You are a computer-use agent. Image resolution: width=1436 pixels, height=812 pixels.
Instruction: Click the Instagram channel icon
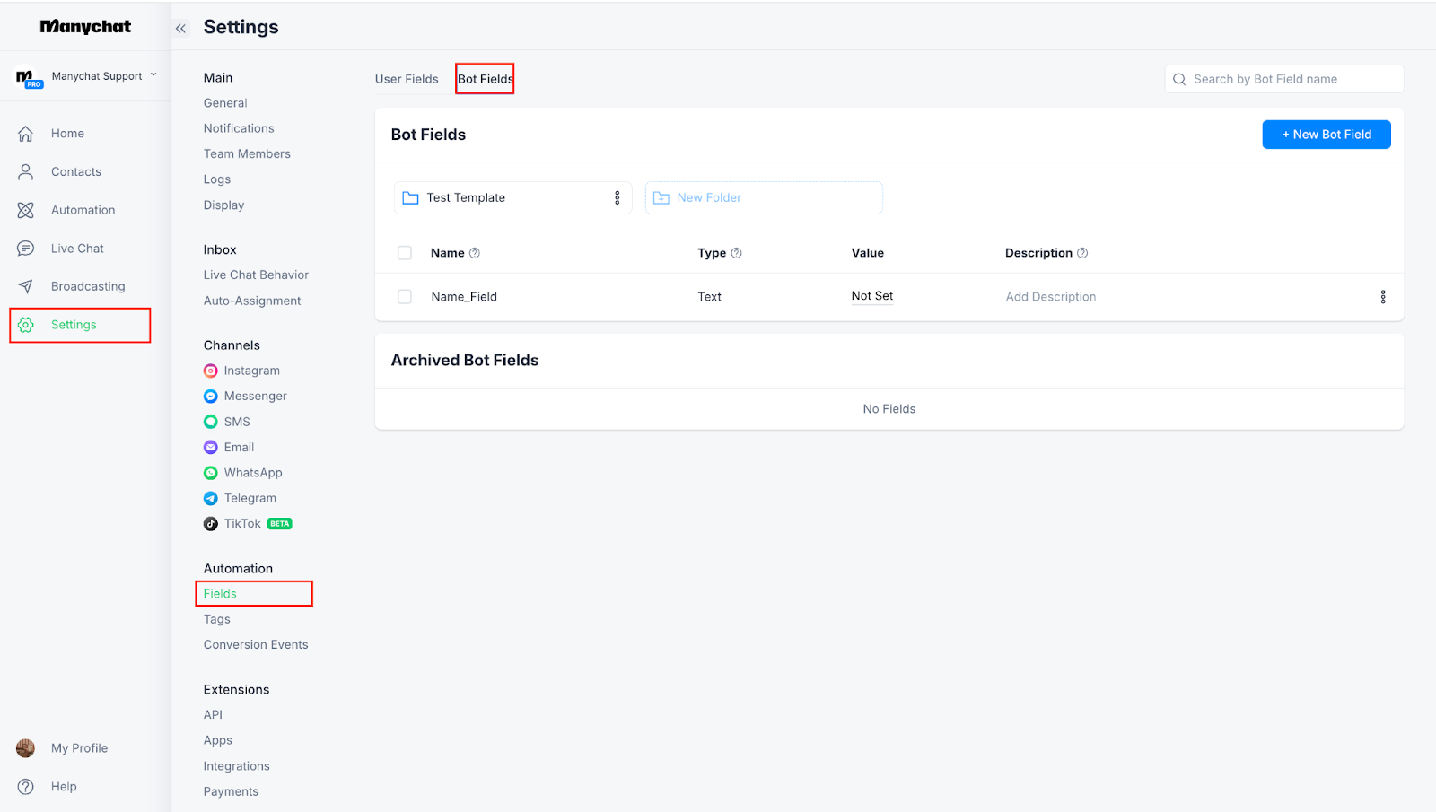211,371
